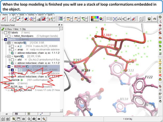Screen dimensions: 163x122
Task: Select the ALDR_rec object in workspace
Action: pos(20,67)
